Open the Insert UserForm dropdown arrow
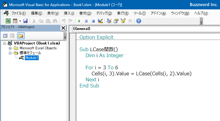This screenshot has width=220, height=121. 20,21
